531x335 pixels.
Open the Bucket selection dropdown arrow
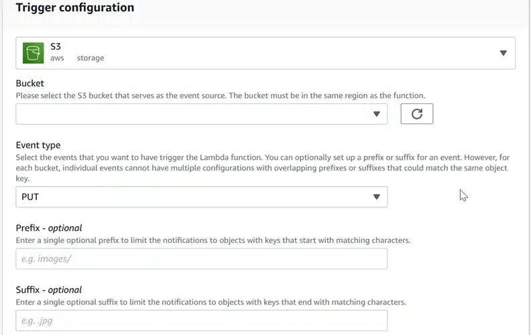point(377,114)
